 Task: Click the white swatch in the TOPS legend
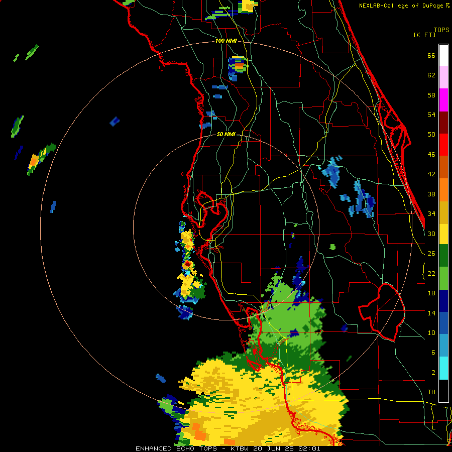point(443,55)
